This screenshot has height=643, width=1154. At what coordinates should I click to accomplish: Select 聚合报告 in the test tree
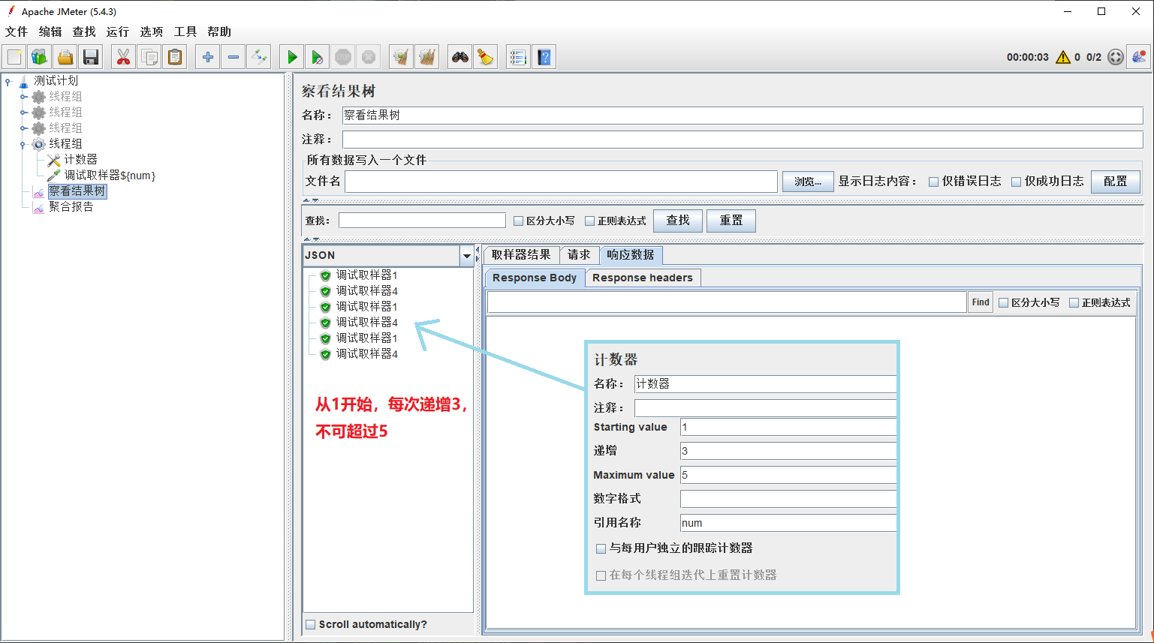71,207
